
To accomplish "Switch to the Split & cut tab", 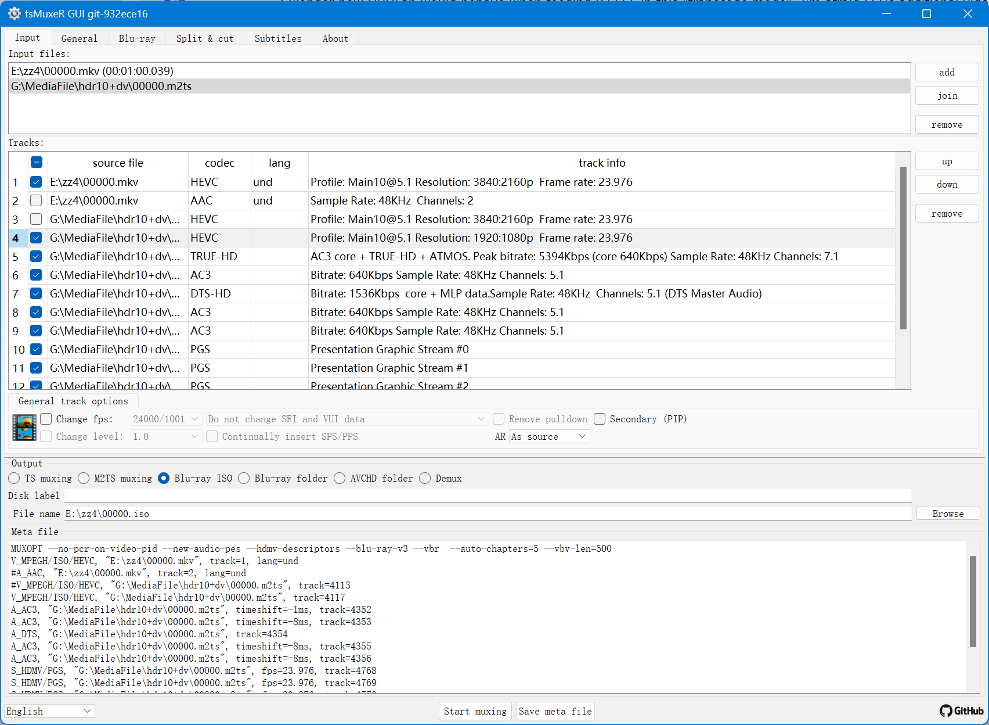I will pyautogui.click(x=205, y=38).
